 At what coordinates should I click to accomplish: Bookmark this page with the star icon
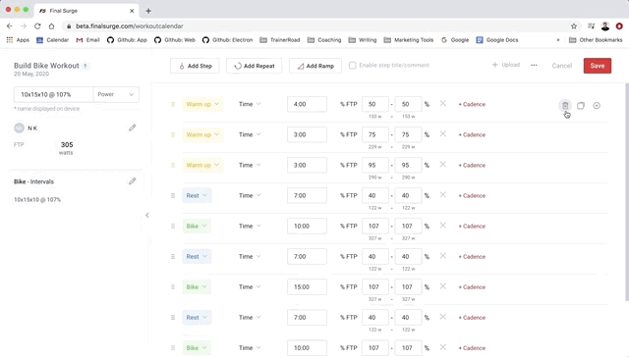click(574, 26)
